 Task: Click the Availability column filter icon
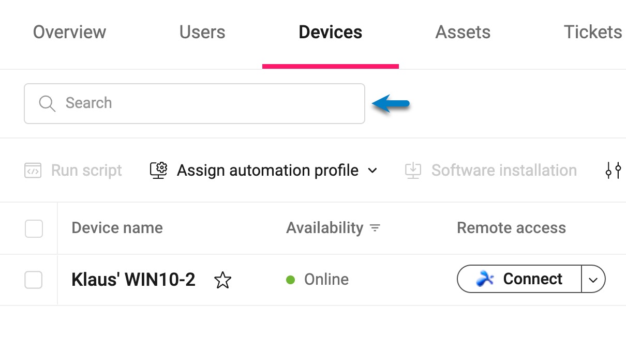(375, 228)
